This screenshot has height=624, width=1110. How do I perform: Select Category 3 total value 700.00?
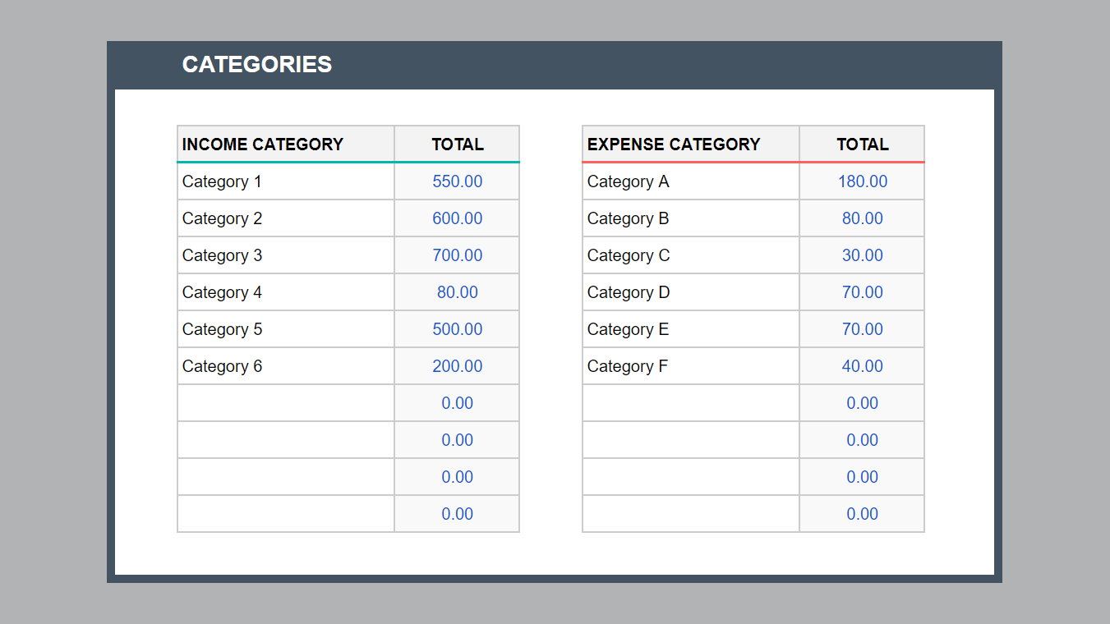pyautogui.click(x=457, y=255)
